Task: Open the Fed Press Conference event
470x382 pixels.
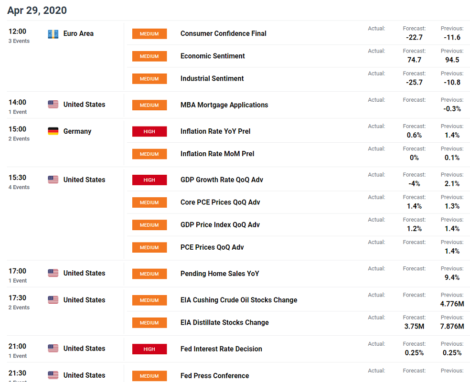Action: point(214,376)
